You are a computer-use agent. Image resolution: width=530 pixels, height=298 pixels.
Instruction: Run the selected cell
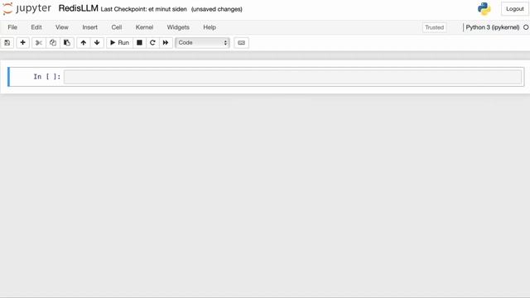tap(119, 42)
